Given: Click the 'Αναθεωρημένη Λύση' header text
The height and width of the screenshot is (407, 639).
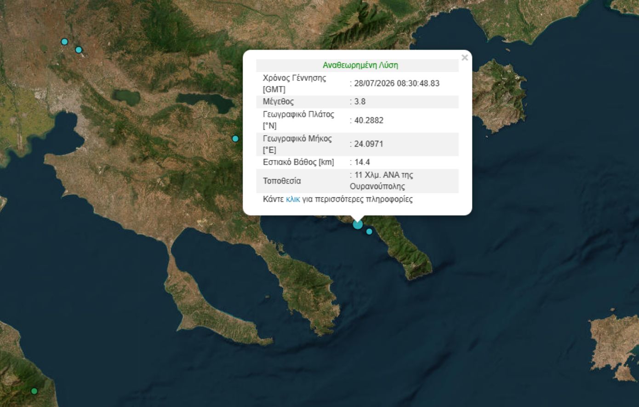Looking at the screenshot, I should pyautogui.click(x=360, y=65).
